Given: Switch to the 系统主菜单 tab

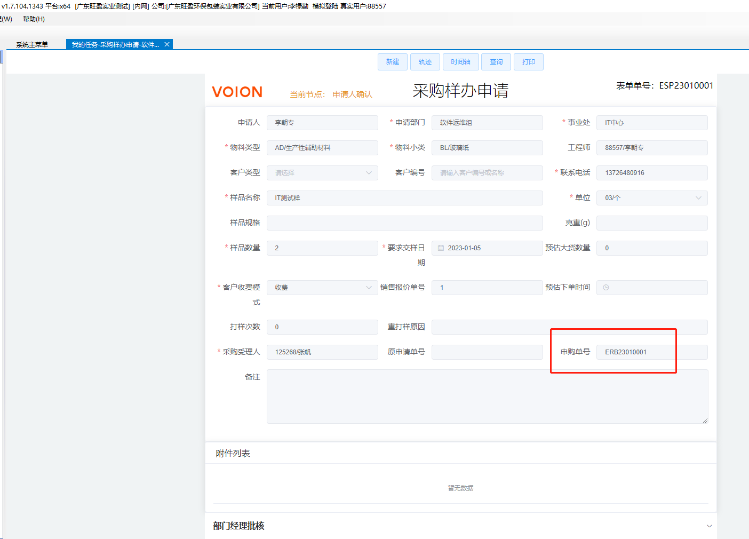Looking at the screenshot, I should pyautogui.click(x=32, y=45).
